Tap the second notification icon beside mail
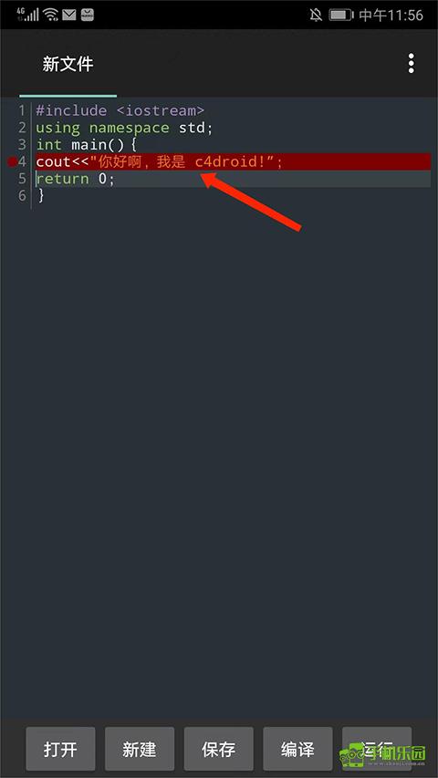 click(x=87, y=15)
